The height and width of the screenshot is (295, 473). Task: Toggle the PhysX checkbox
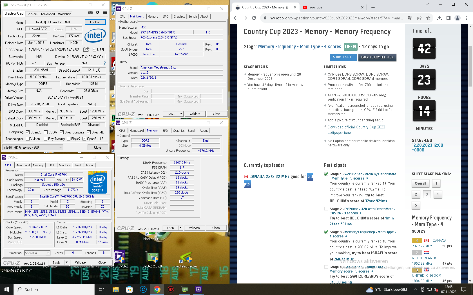point(68,139)
